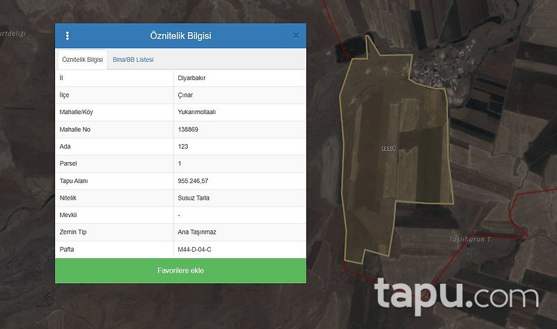
Task: Switch to Bina/BB Listesi tab
Action: tap(133, 60)
